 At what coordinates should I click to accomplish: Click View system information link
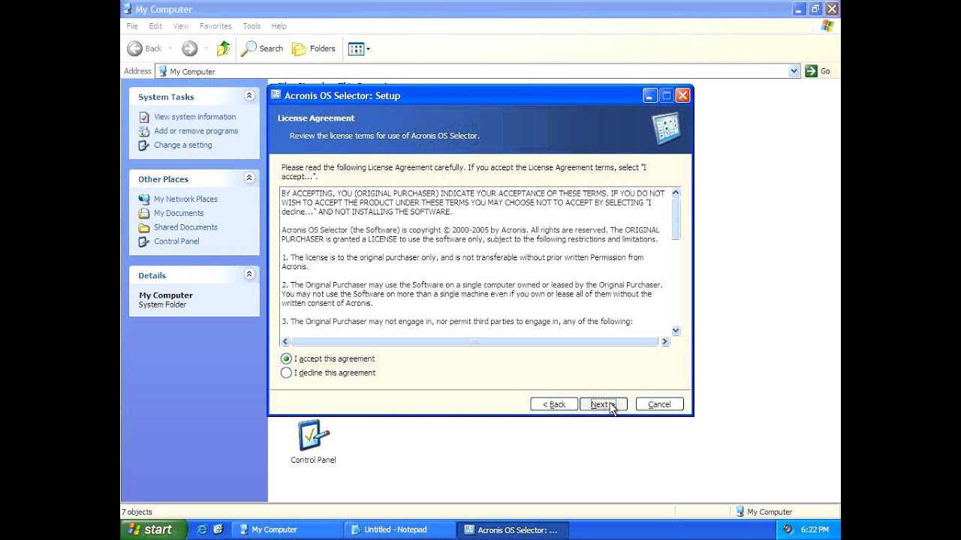[x=194, y=117]
